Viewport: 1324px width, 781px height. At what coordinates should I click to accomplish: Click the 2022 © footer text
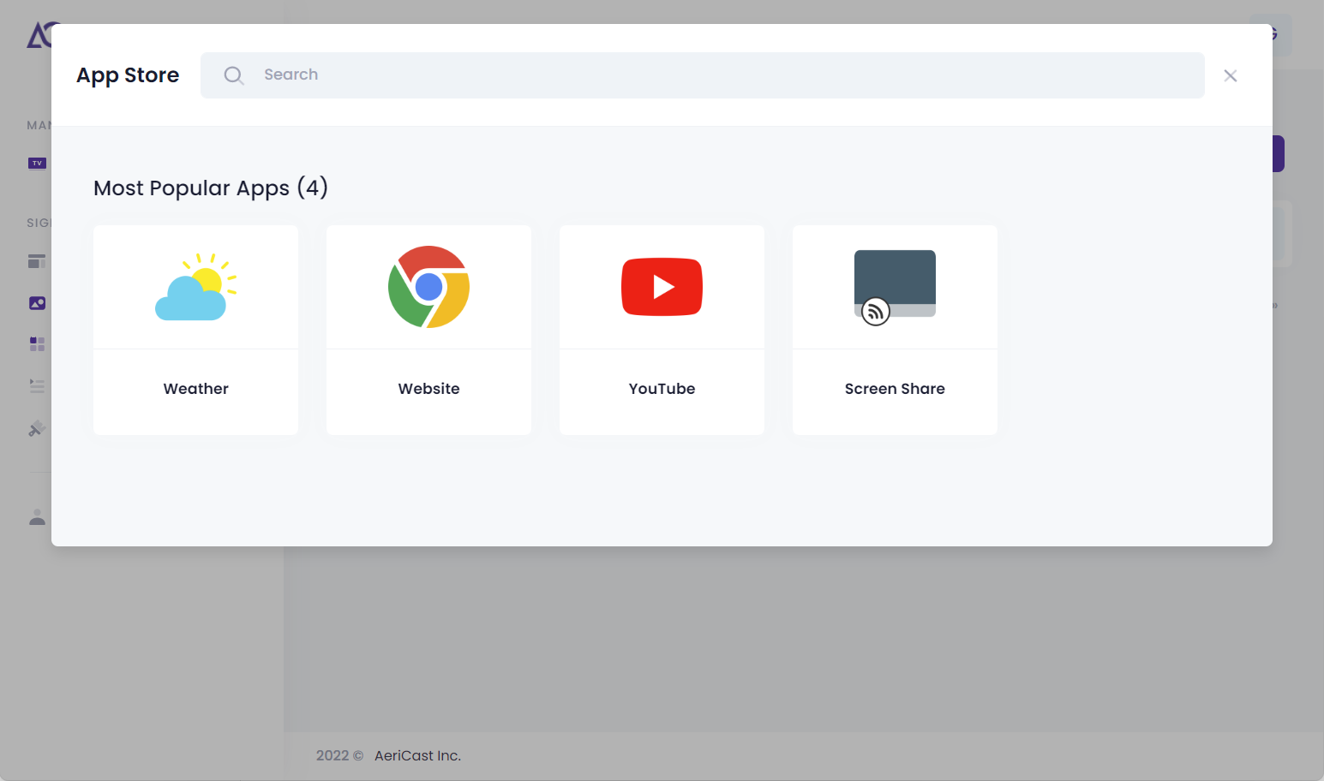point(339,755)
